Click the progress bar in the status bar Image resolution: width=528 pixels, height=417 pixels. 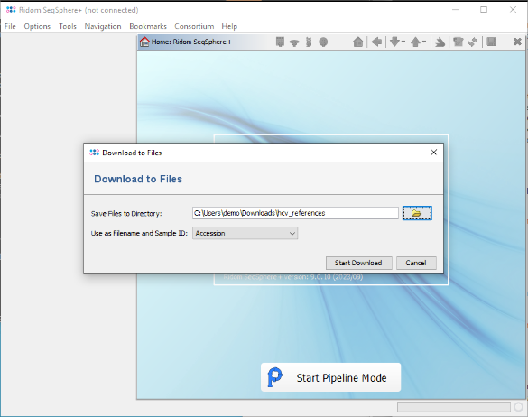click(454, 407)
